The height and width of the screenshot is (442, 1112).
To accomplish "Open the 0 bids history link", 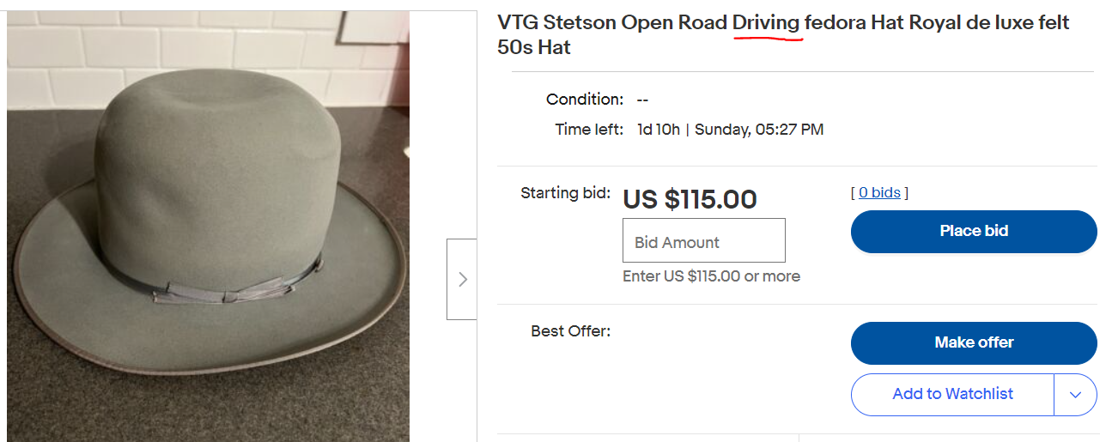I will [x=879, y=192].
